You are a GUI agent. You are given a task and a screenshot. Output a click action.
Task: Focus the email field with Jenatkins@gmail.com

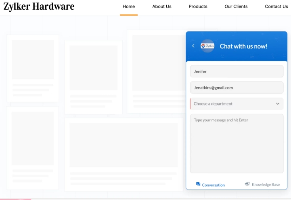click(x=237, y=88)
